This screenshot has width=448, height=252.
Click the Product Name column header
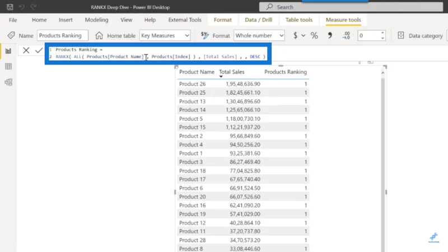click(x=197, y=72)
